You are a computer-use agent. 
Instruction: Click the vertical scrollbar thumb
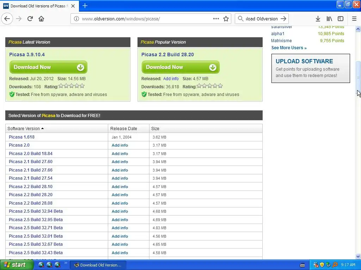[358, 77]
